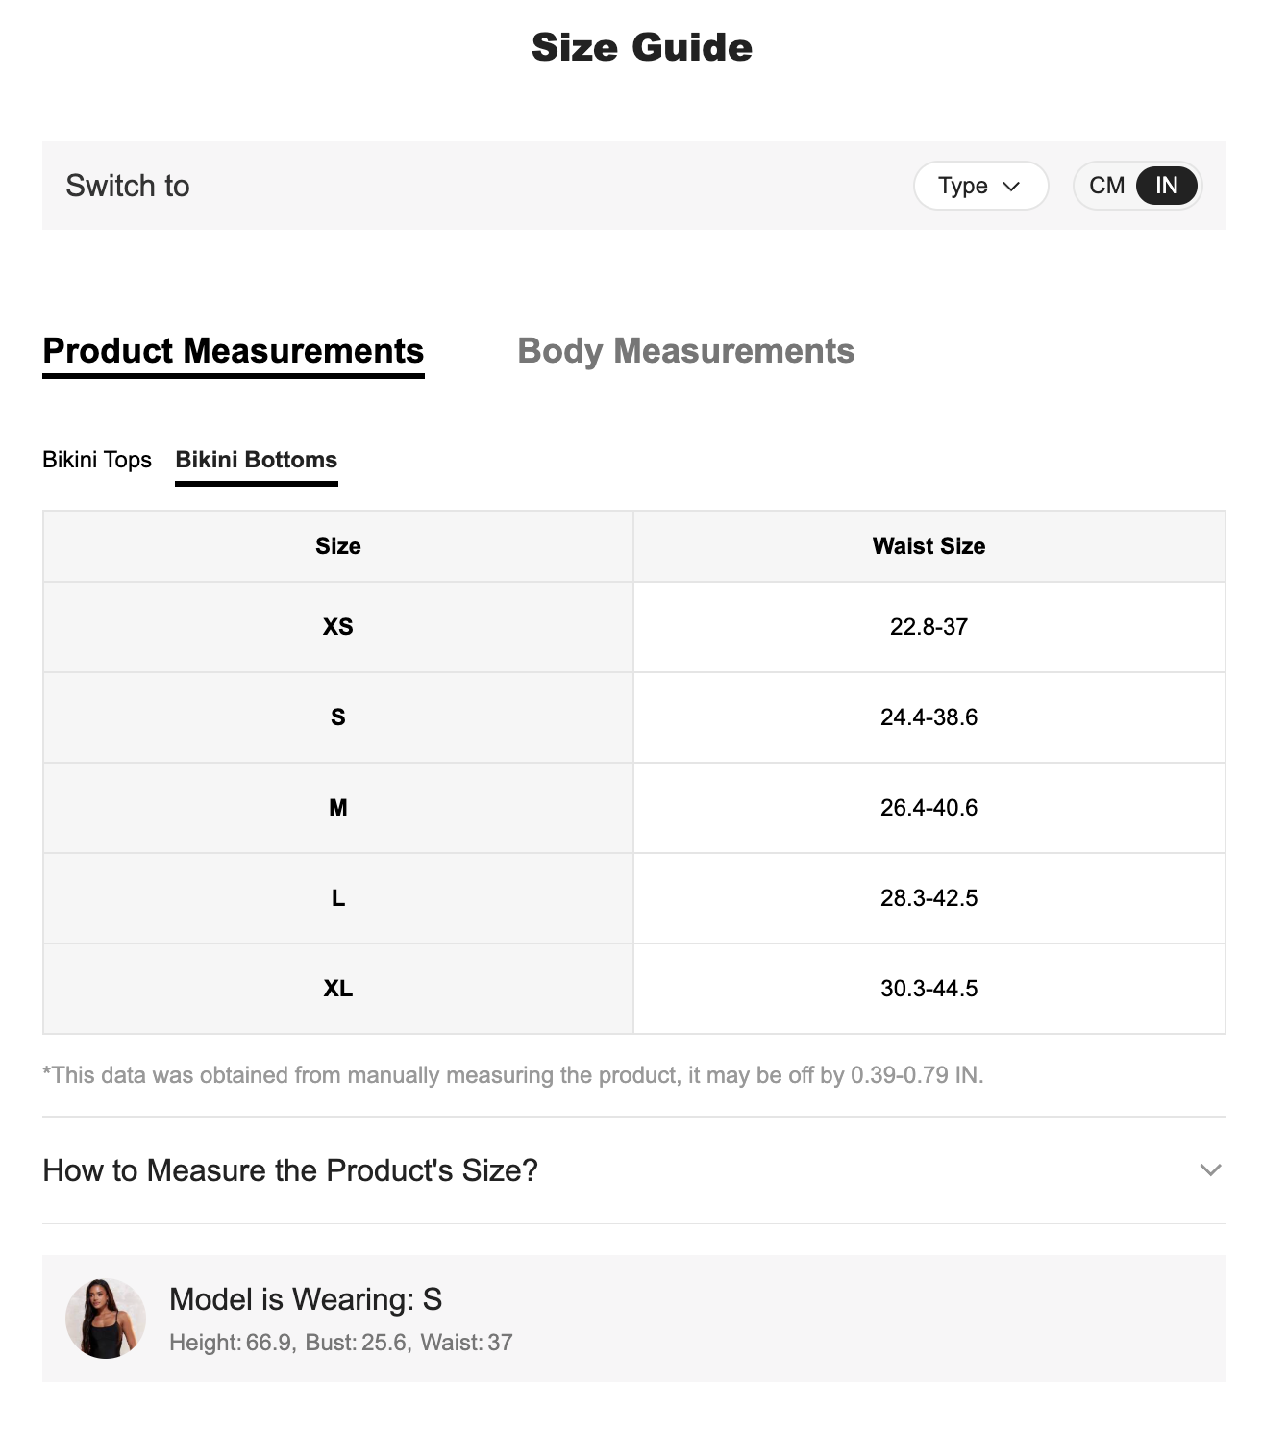
Task: Select the Product Measurements tab
Action: point(234,351)
